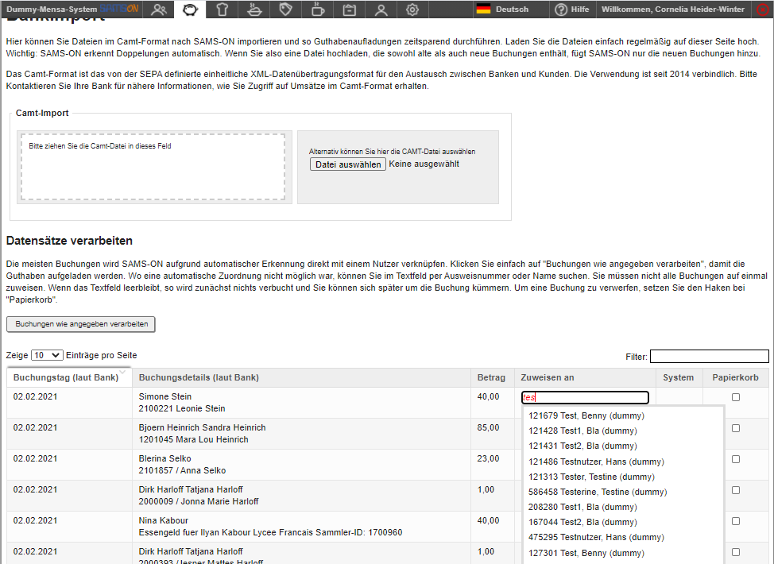Change language via Deutsch menu
The image size is (774, 564).
(x=512, y=9)
